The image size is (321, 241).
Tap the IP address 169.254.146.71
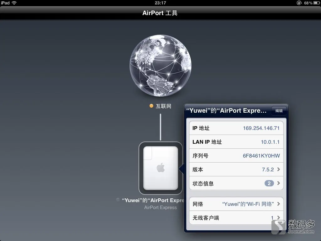(x=261, y=128)
